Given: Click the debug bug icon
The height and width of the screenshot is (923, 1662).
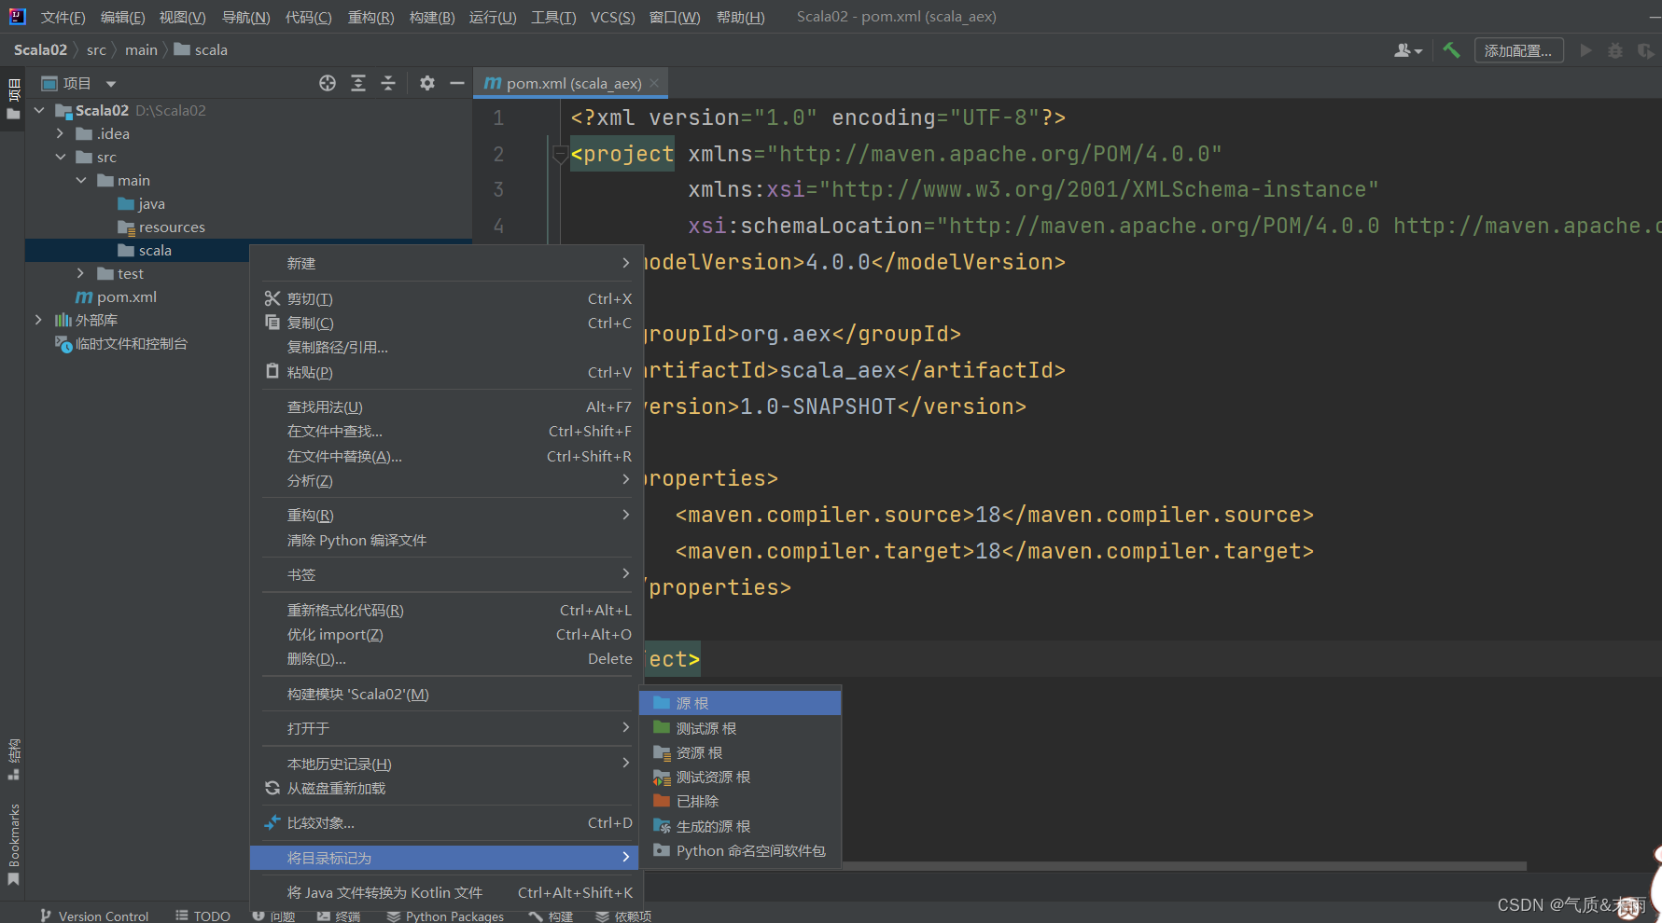Looking at the screenshot, I should coord(1615,50).
